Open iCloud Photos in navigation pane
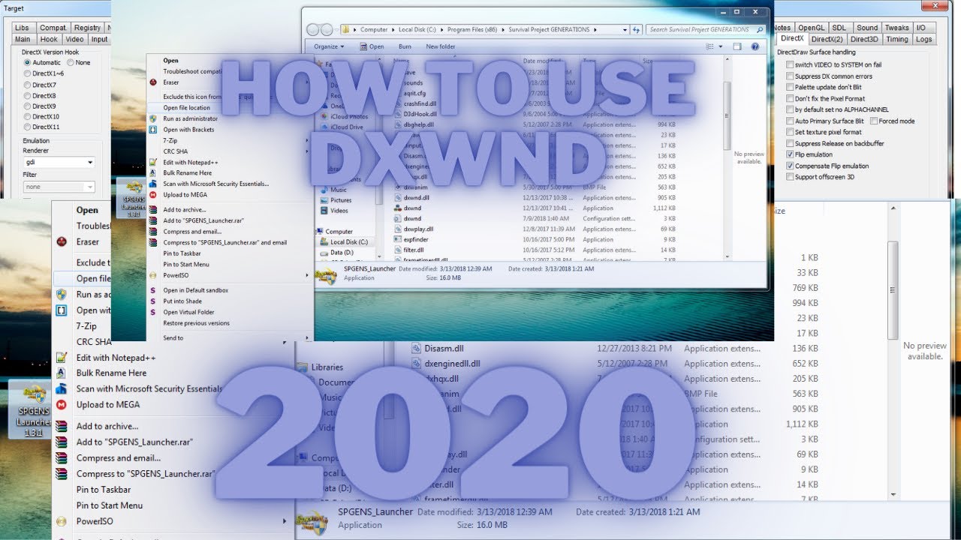This screenshot has width=961, height=540. pyautogui.click(x=348, y=117)
